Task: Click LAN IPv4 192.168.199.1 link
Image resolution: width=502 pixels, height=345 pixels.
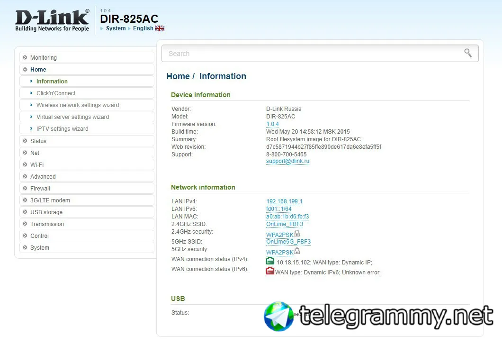Action: 284,201
